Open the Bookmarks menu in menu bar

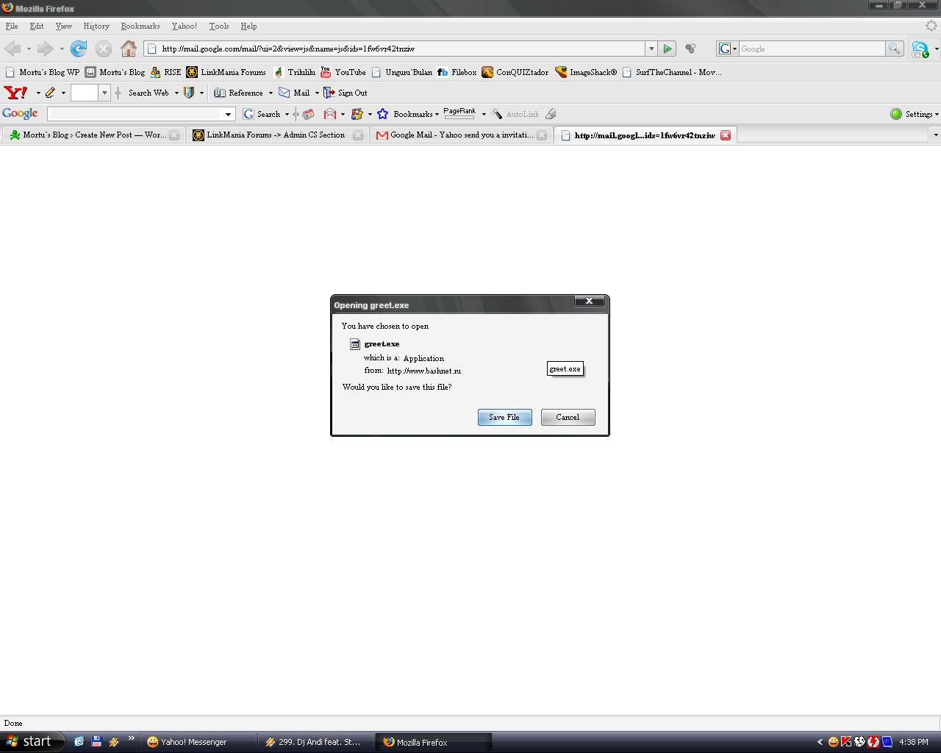(140, 26)
